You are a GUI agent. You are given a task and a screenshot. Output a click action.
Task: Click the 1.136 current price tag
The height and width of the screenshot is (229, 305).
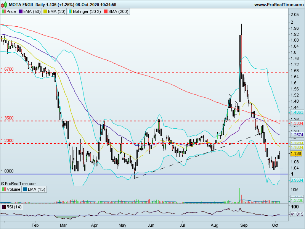(296, 154)
